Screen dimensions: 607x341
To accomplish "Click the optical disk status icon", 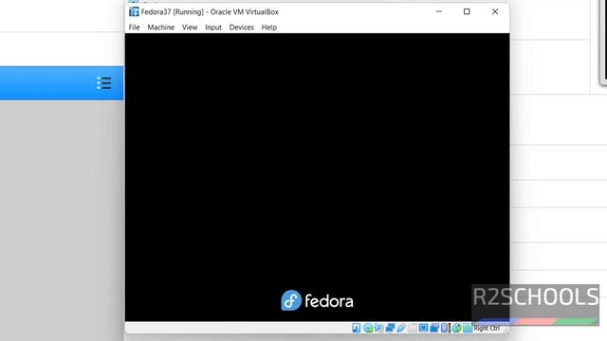I will [x=368, y=328].
